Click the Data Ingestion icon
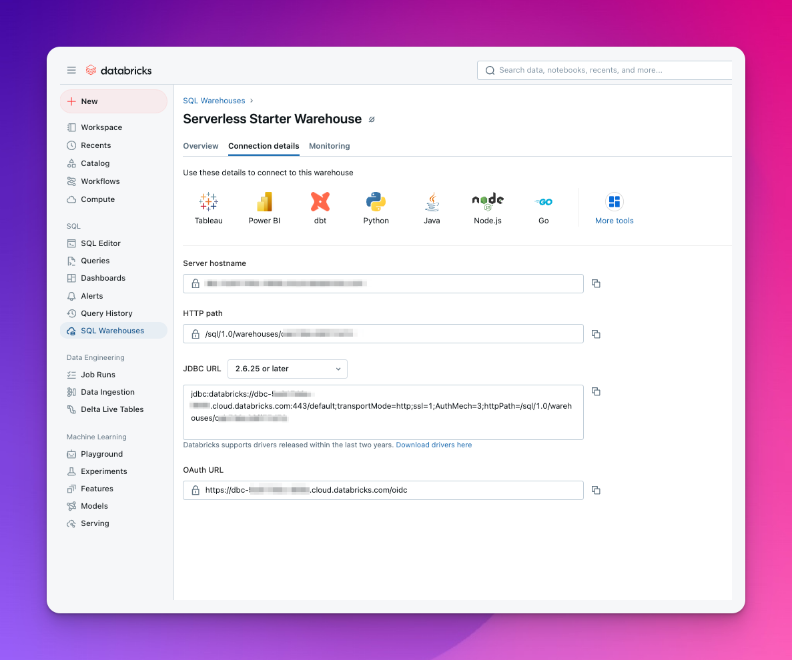This screenshot has height=660, width=792. 71,392
